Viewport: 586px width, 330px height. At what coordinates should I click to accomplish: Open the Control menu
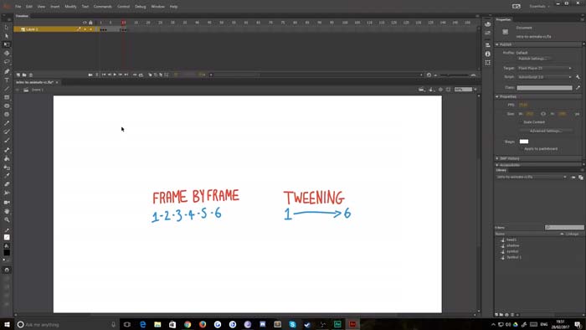(123, 7)
